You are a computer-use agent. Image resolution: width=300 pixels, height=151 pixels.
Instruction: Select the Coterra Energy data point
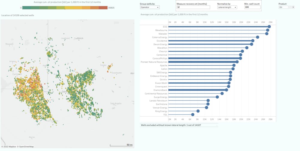pos(257,37)
